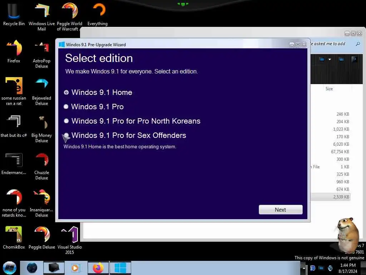Change Explorer view with the views button
The image size is (366, 275).
coord(322,59)
